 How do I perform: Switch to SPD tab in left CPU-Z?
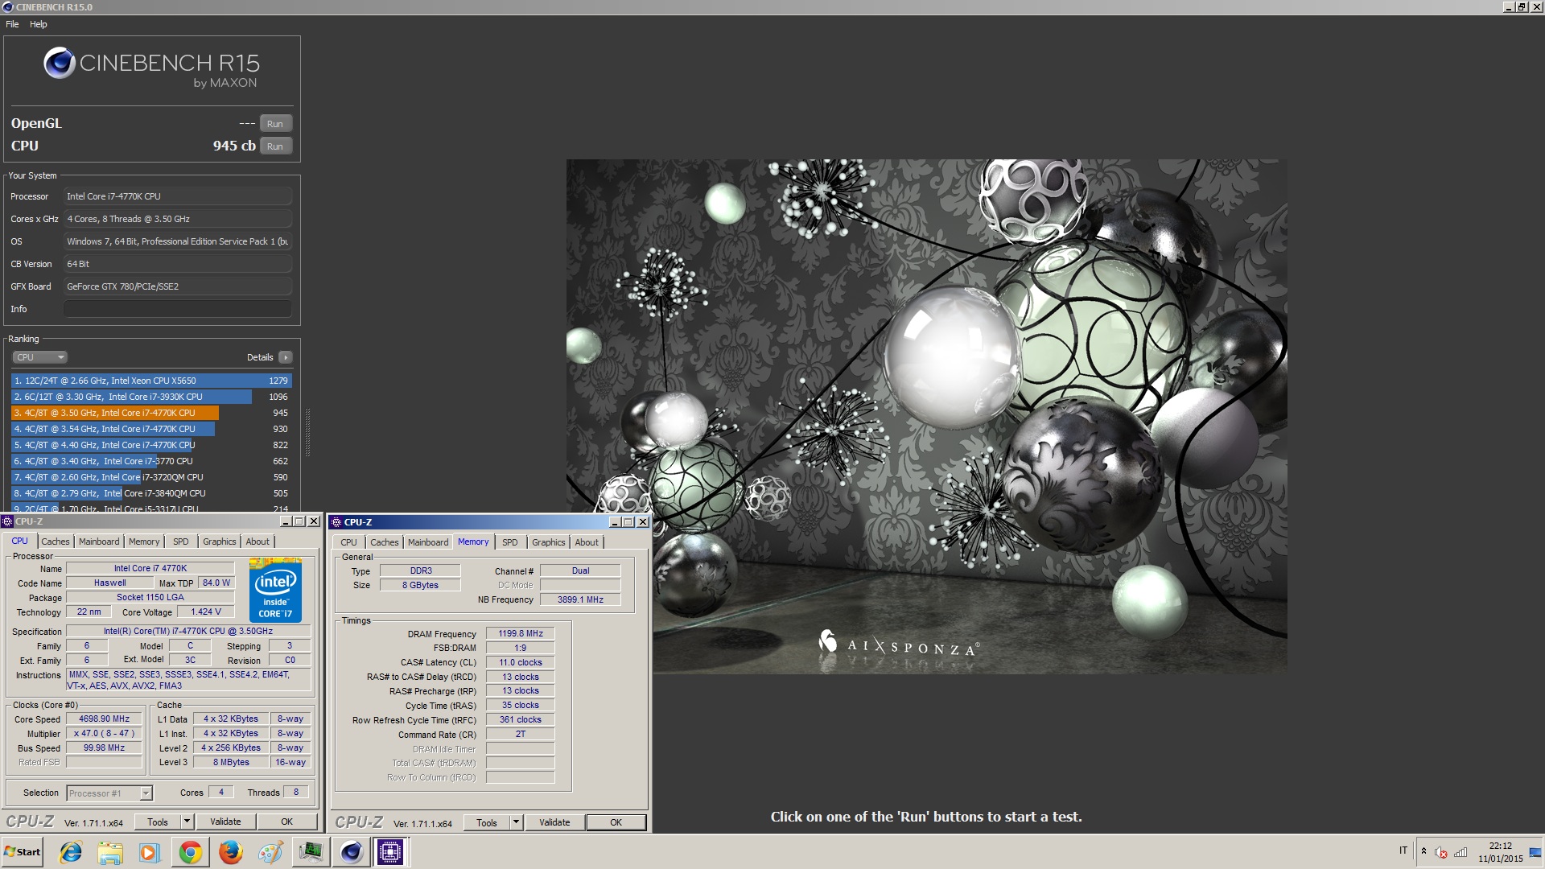pos(181,542)
